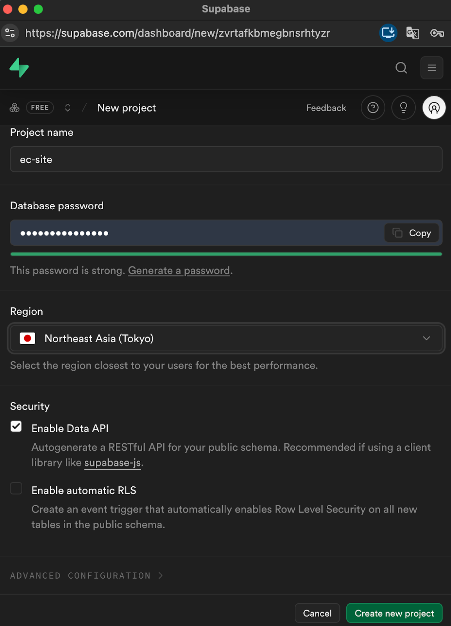Click the password key icon in address bar
Screen dimensions: 451x626
tap(437, 33)
